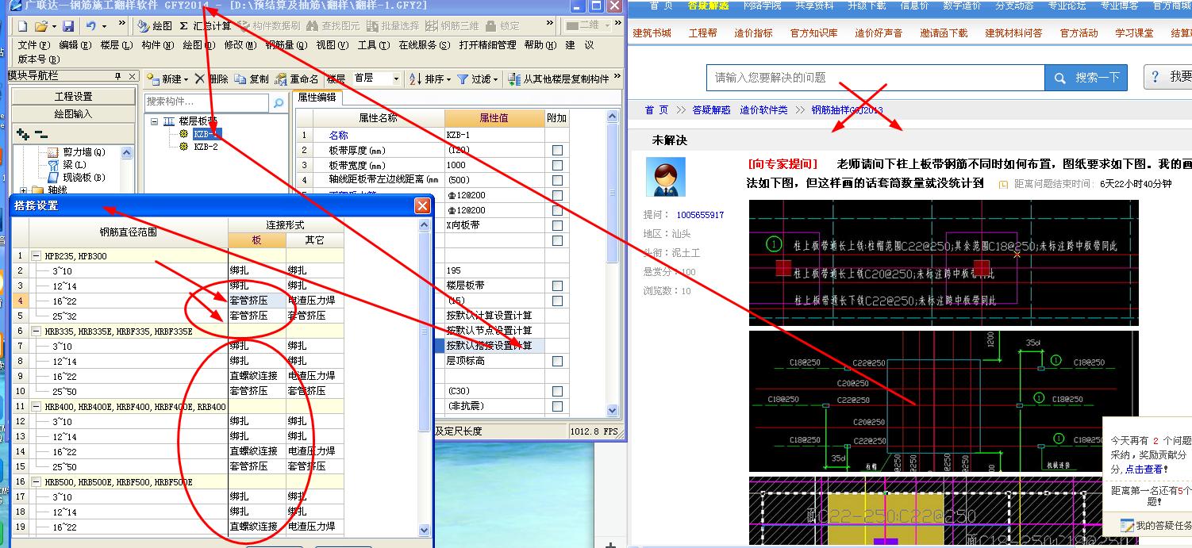The image size is (1192, 548).
Task: Toggle 附加 checkbox for 板带宽度 row
Action: pos(557,165)
